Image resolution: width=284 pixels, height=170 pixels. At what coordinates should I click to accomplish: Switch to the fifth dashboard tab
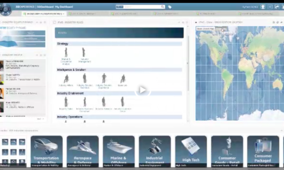[207, 14]
